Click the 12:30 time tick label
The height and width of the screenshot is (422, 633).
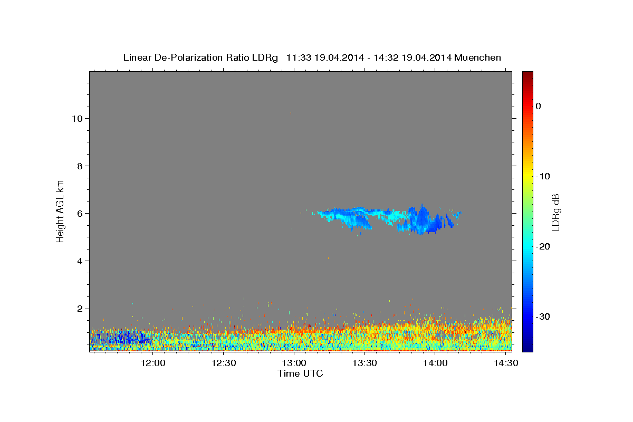point(224,363)
